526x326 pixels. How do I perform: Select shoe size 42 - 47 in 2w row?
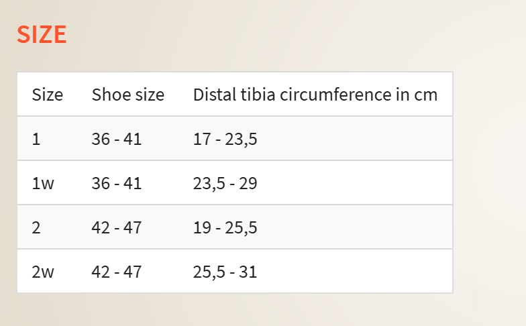pos(117,272)
